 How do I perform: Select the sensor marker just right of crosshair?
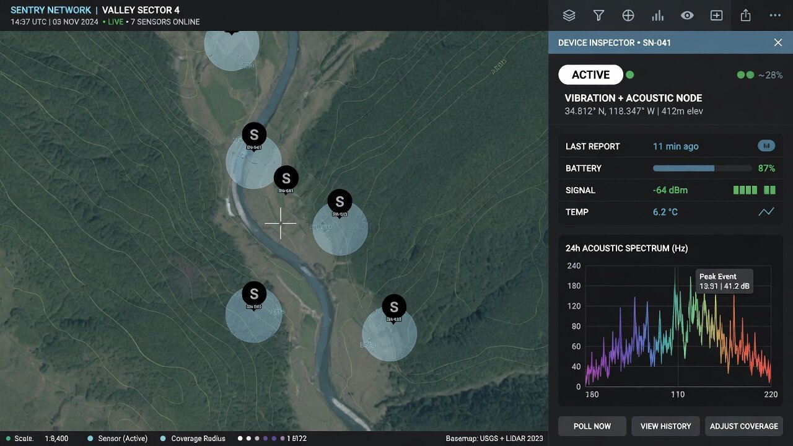340,201
